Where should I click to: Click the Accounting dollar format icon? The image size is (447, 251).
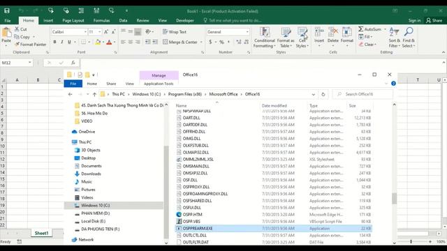210,42
